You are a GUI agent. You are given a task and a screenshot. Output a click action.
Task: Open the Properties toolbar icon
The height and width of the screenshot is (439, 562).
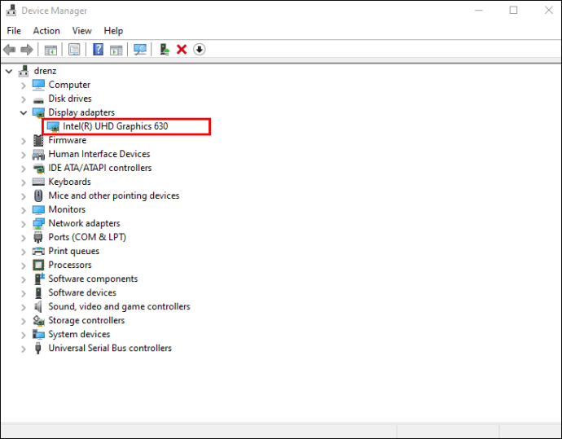coord(74,50)
